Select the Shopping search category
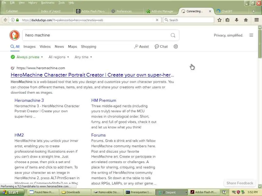262x196 pixels. click(x=89, y=46)
